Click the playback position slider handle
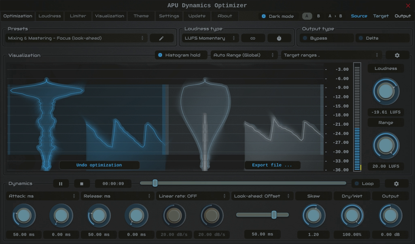 [x=155, y=183]
